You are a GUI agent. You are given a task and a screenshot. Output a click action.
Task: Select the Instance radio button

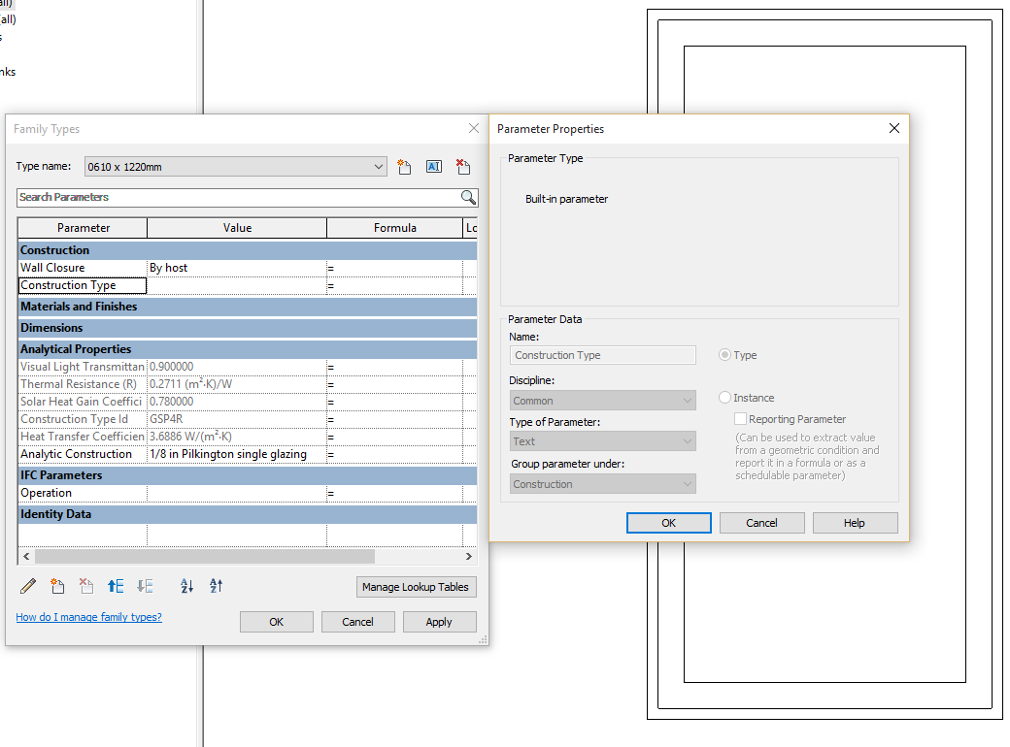[x=724, y=398]
